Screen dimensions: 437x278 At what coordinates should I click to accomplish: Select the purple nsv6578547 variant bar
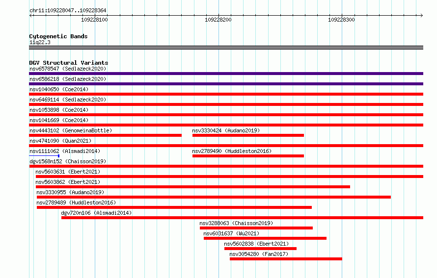pos(226,74)
